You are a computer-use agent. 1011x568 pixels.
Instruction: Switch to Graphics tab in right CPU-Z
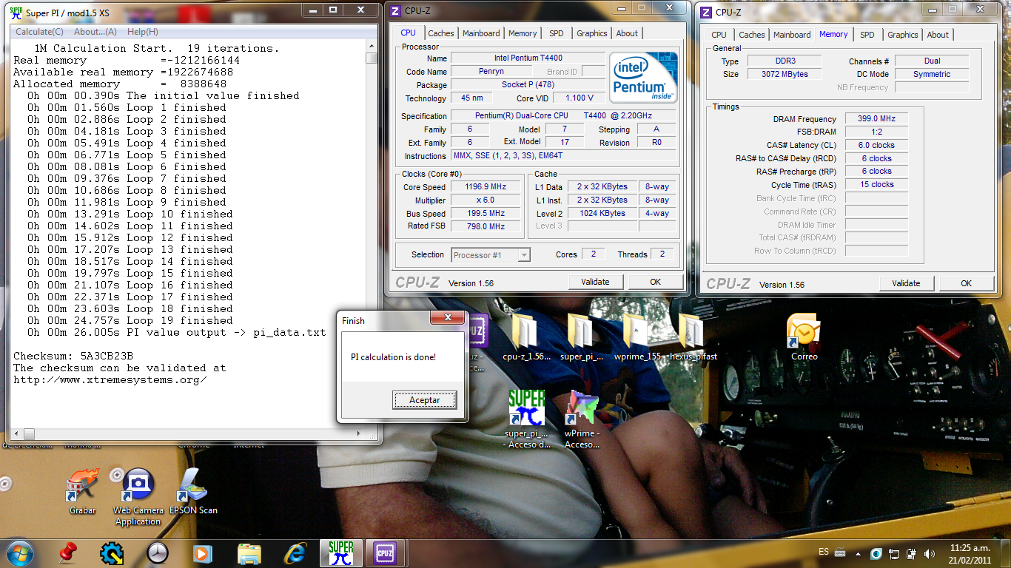coord(903,35)
